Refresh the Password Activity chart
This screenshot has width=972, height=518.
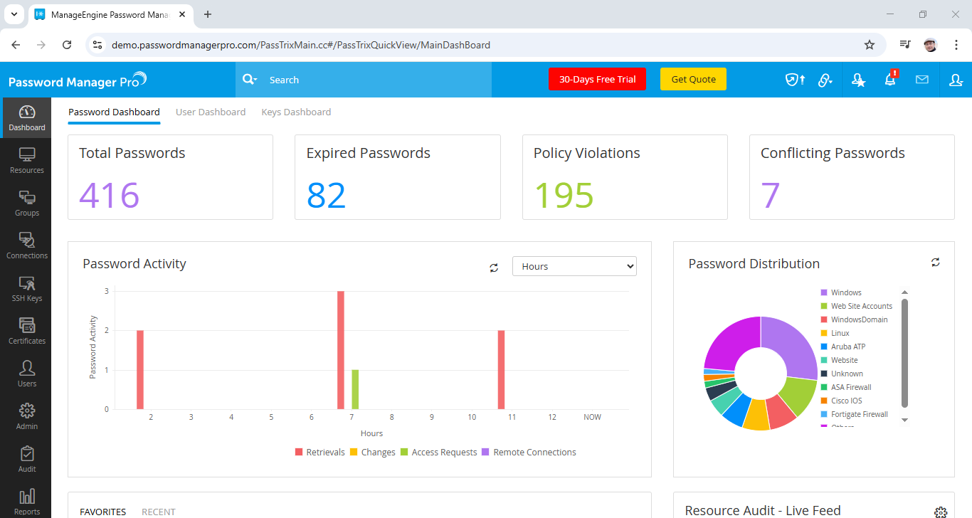click(x=494, y=268)
